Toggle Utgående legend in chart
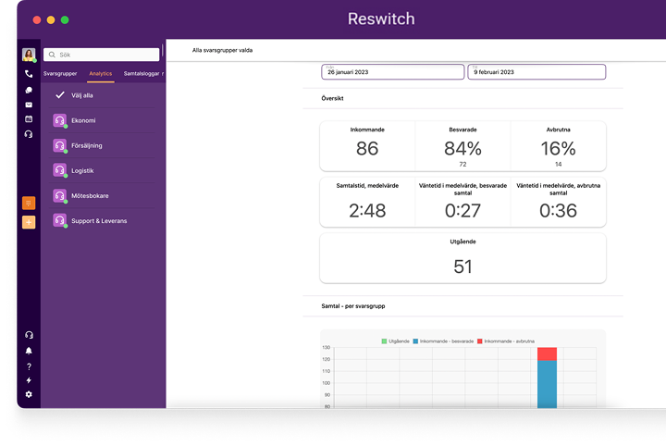 [x=396, y=341]
